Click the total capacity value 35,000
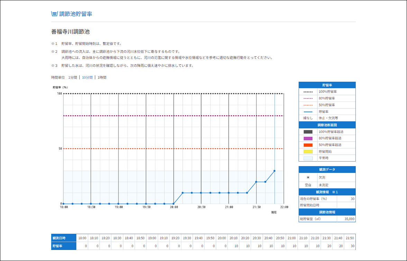The height and width of the screenshot is (261, 407). coord(350,219)
